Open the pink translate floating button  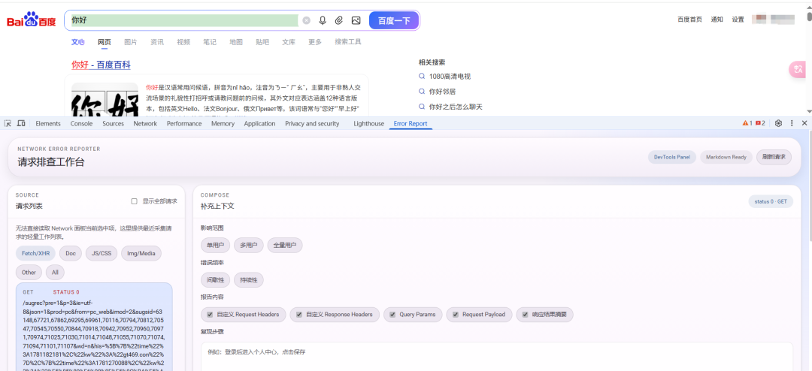tap(798, 70)
